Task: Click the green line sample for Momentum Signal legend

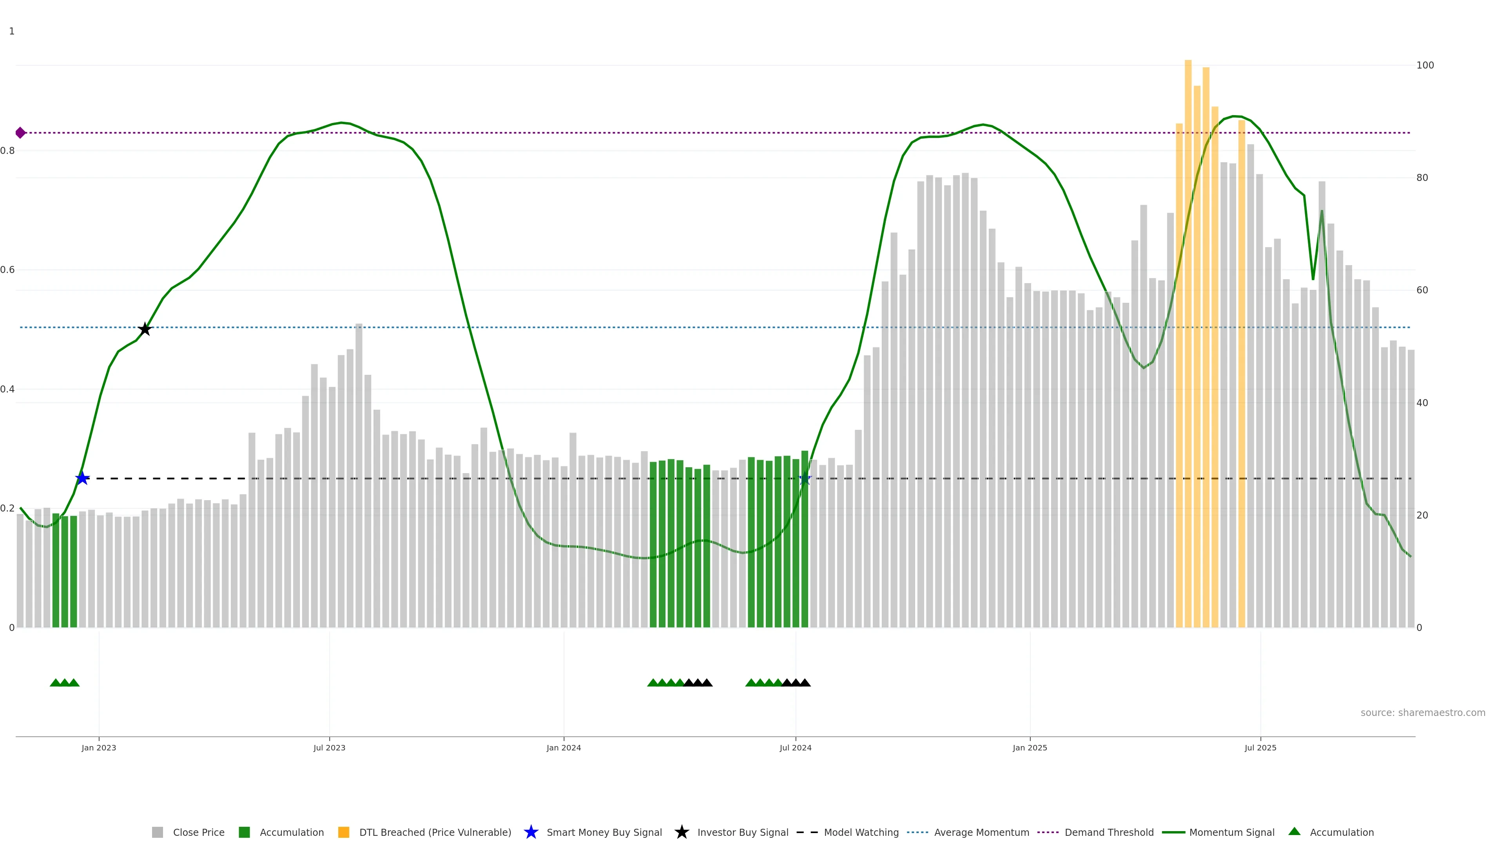Action: point(1173,832)
